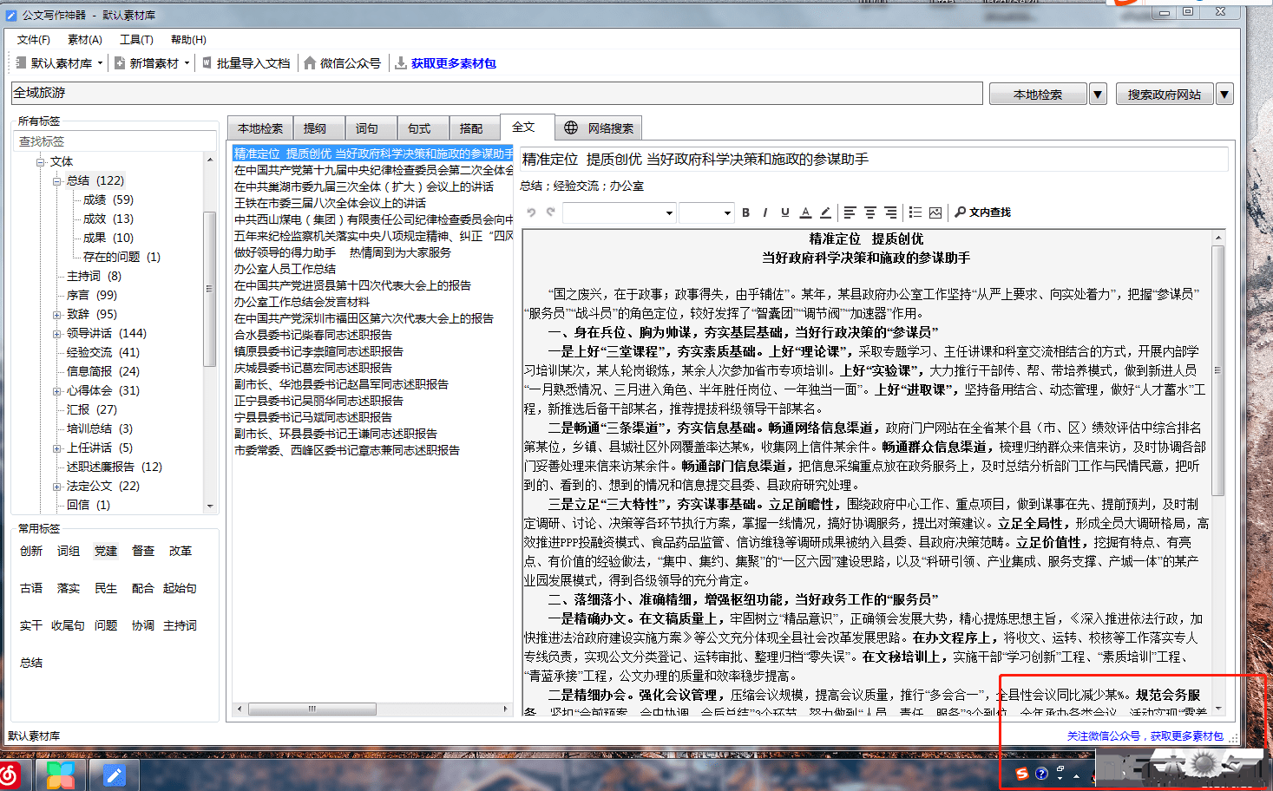
Task: Toggle italic formatting
Action: click(x=764, y=212)
